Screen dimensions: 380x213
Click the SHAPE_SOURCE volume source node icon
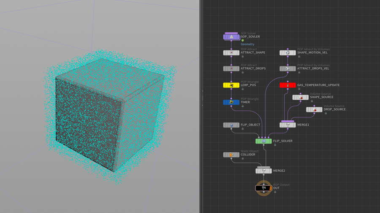tap(301, 97)
